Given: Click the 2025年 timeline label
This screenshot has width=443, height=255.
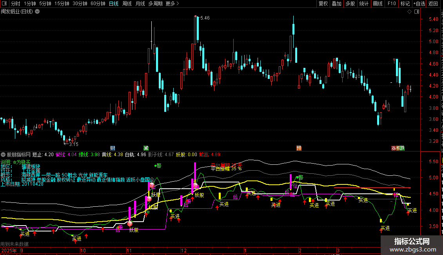Looking at the screenshot, I should [x=9, y=250].
